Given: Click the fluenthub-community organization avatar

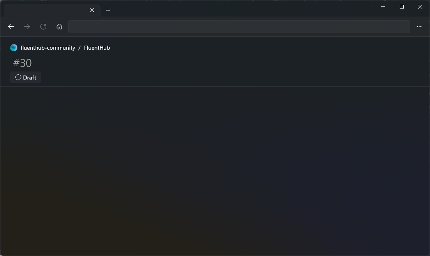Looking at the screenshot, I should click(13, 48).
